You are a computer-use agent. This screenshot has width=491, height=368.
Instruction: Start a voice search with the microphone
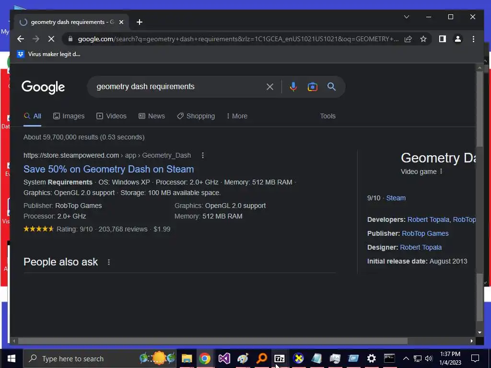[x=293, y=87]
